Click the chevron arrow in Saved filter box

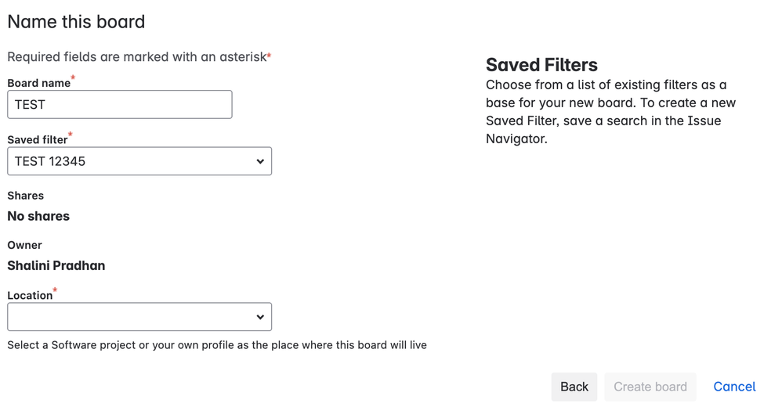[260, 161]
